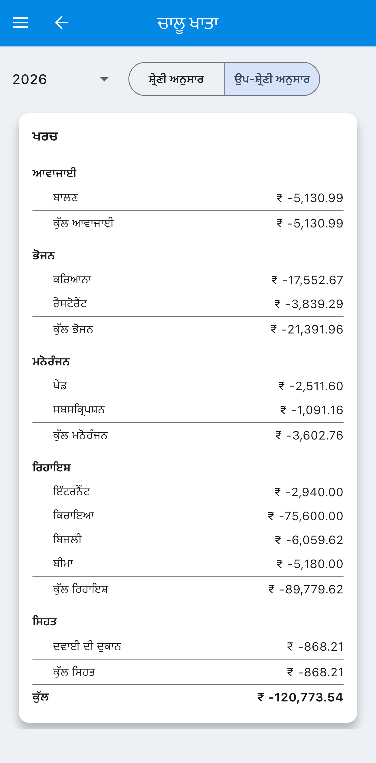Select the ਕਰਿਆਨਾ row
376x763 pixels.
coord(188,280)
